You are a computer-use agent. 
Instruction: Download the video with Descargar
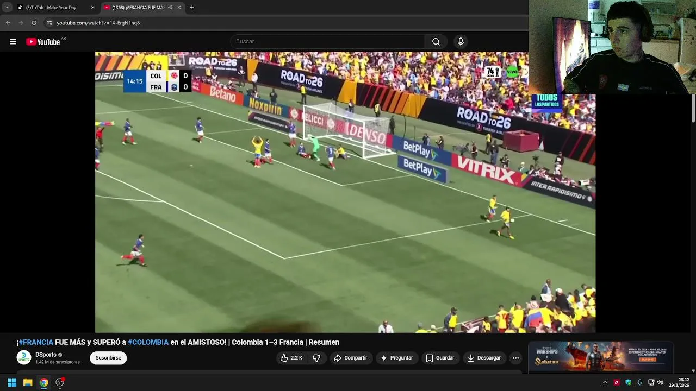pyautogui.click(x=484, y=358)
